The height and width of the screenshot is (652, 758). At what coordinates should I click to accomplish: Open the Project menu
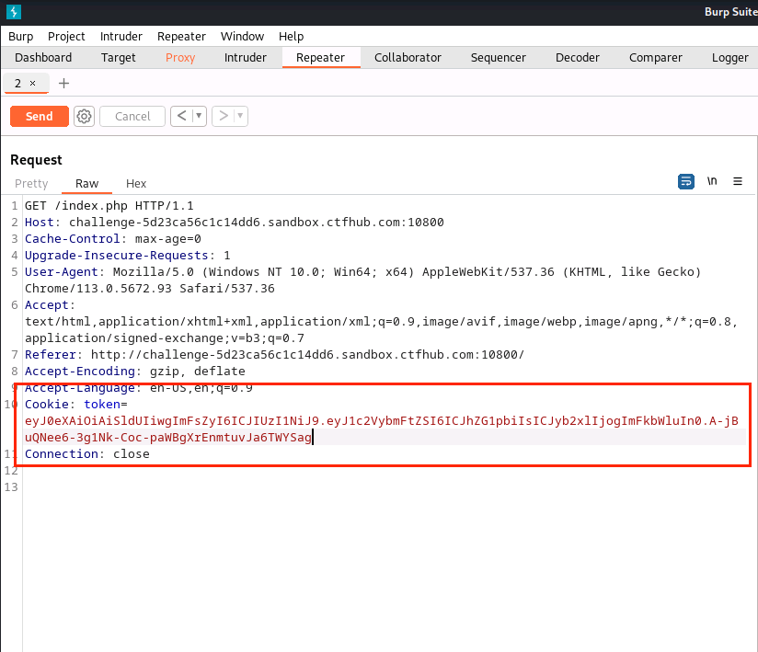[x=66, y=36]
